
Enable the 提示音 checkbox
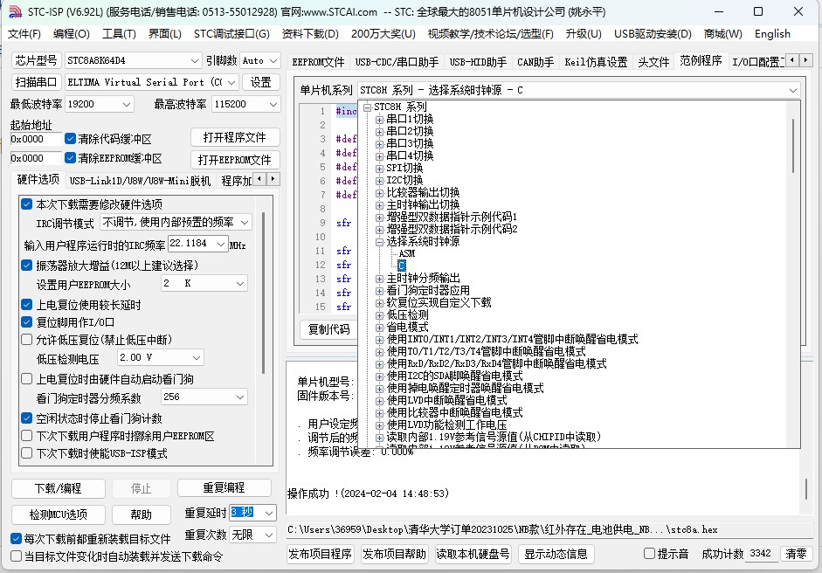click(x=649, y=554)
